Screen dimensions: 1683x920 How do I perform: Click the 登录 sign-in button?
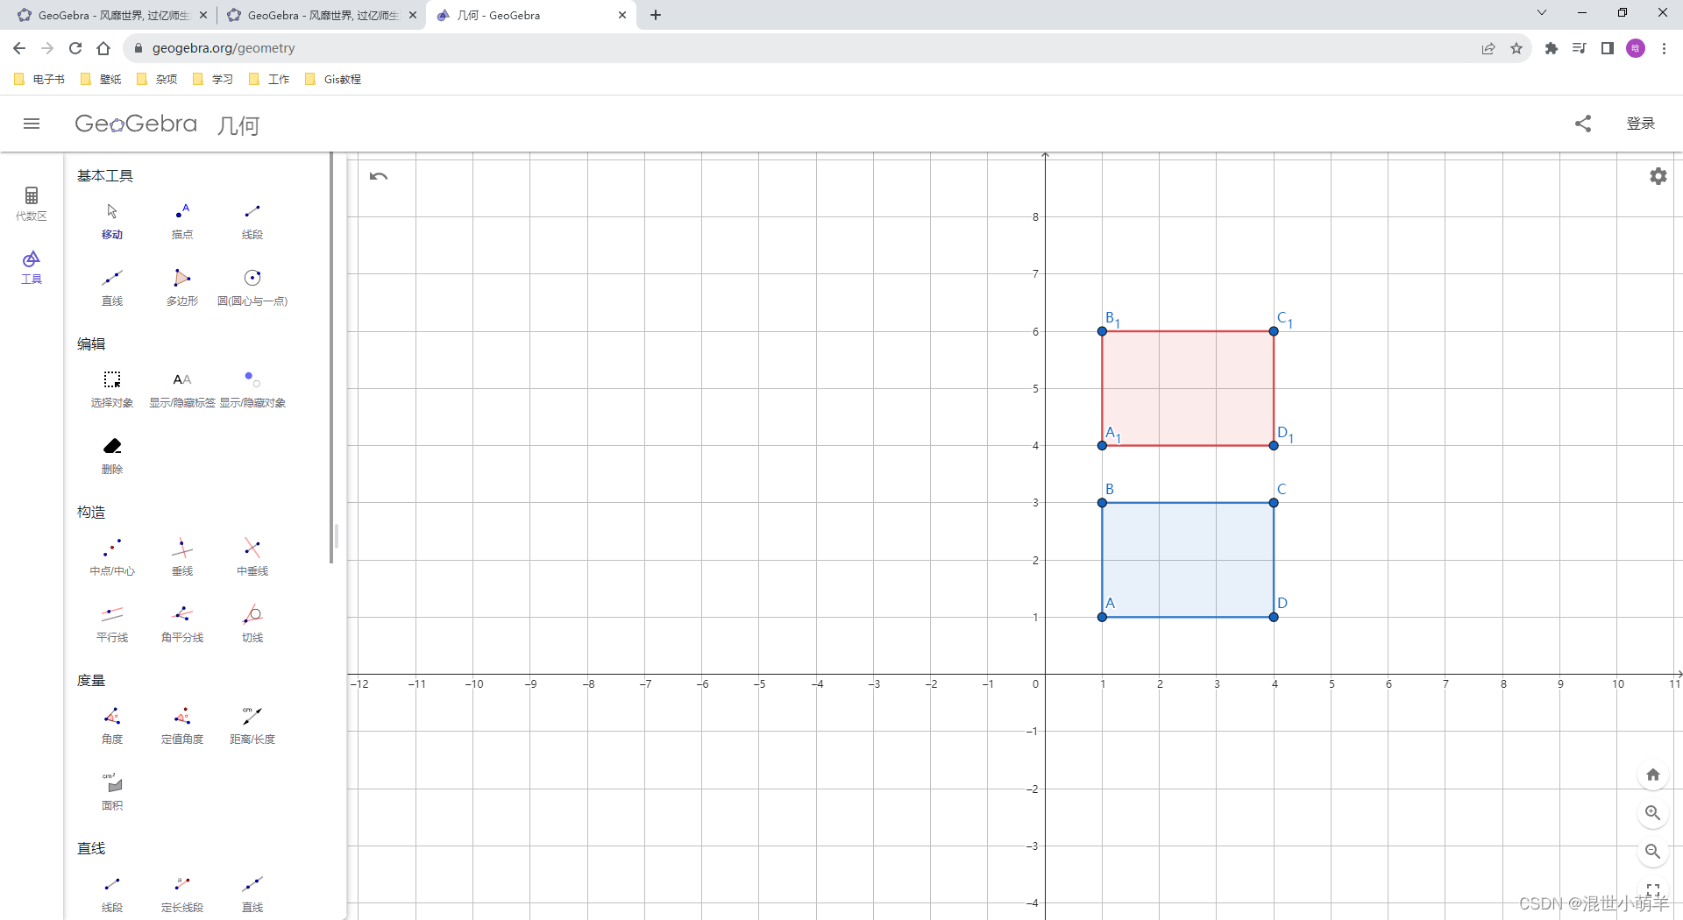pos(1641,124)
